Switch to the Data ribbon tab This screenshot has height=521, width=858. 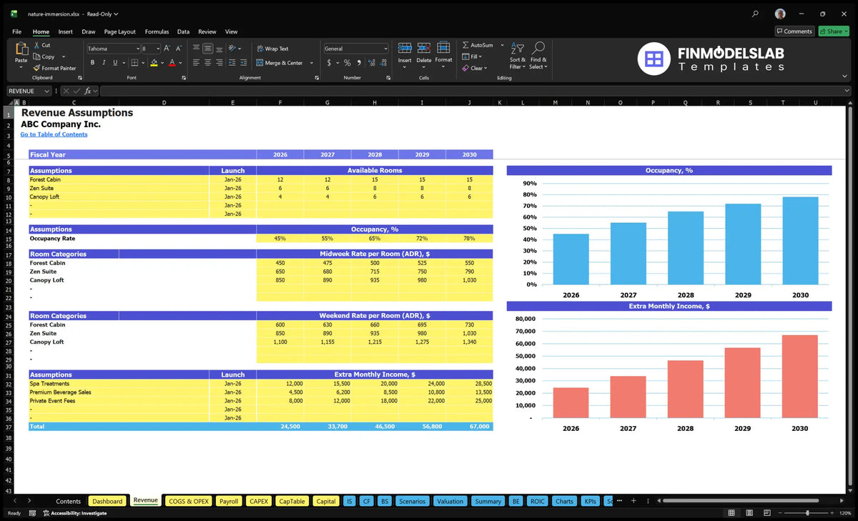tap(183, 31)
